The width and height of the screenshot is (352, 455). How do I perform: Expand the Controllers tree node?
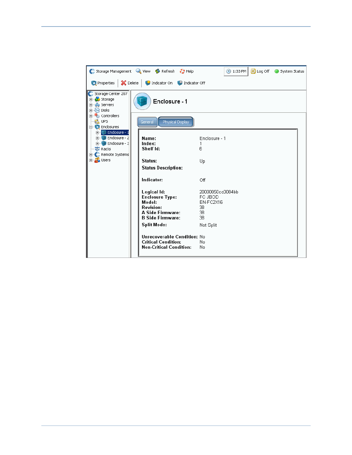click(91, 116)
